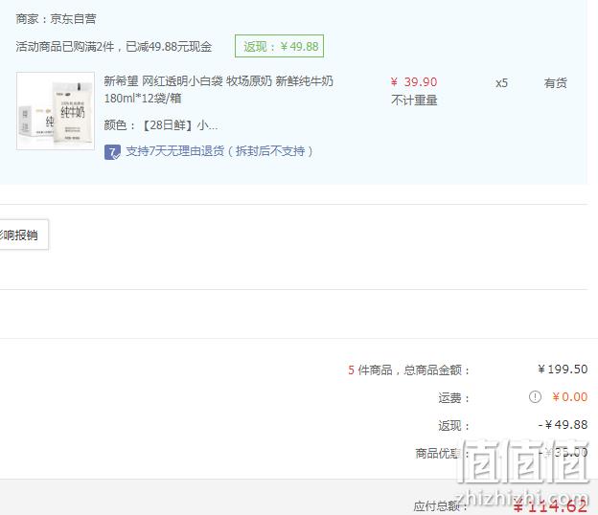Click the 商品优惠 label
Image resolution: width=598 pixels, height=515 pixels.
pos(442,454)
